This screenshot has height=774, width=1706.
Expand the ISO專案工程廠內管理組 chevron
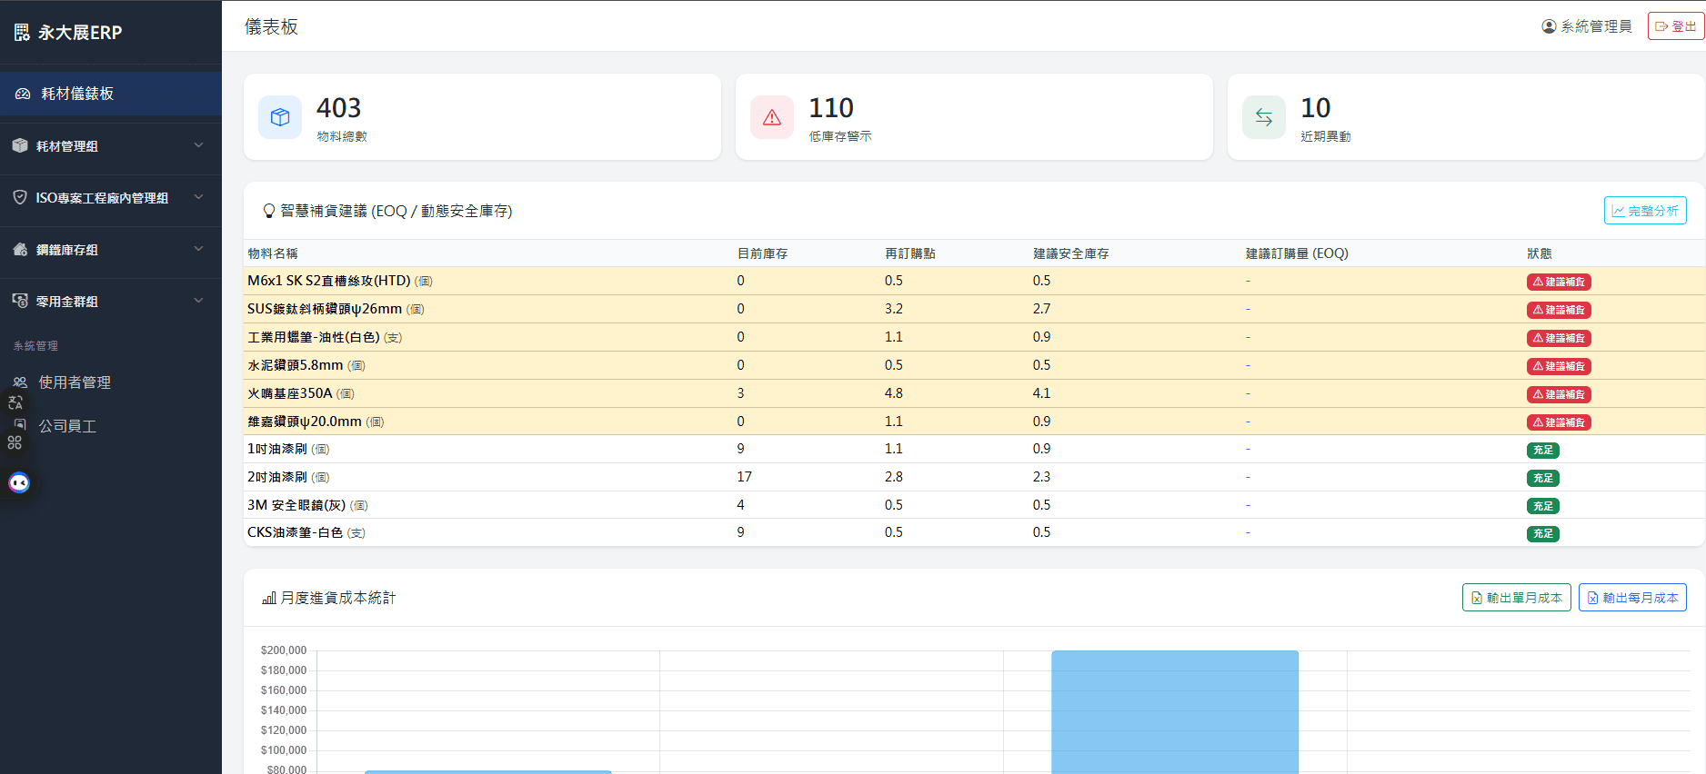[198, 197]
